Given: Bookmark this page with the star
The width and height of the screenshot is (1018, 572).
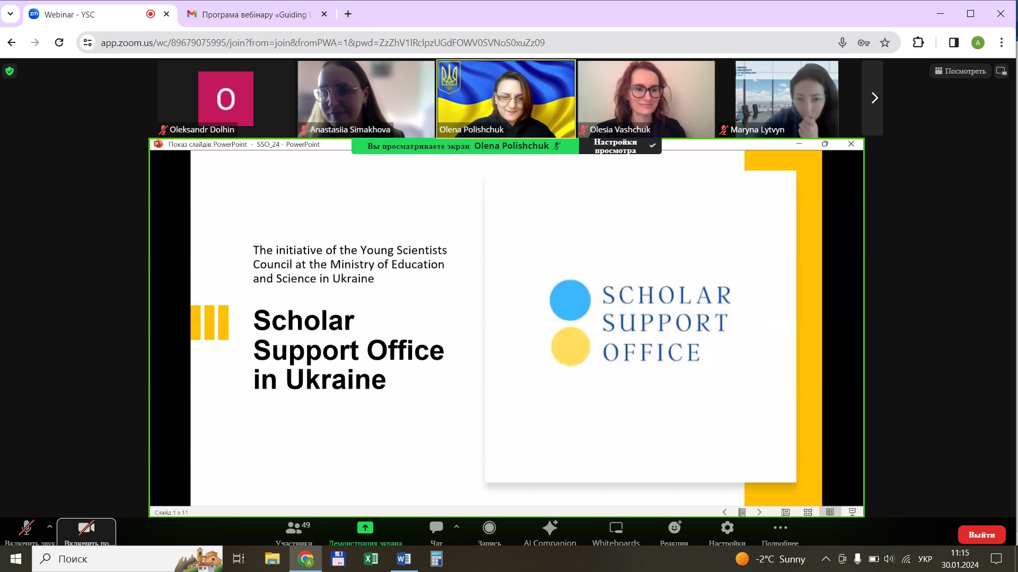Looking at the screenshot, I should pyautogui.click(x=885, y=42).
